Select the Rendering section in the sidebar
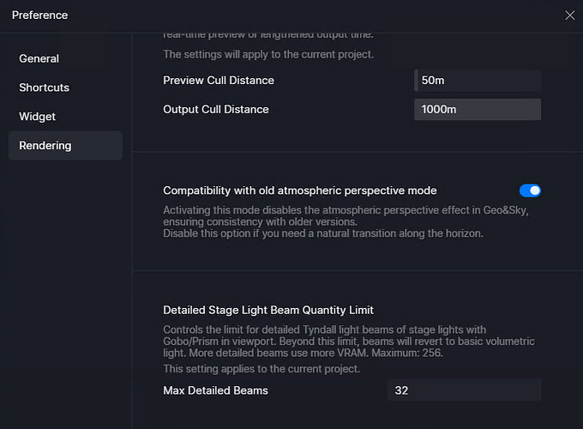The width and height of the screenshot is (583, 429). (x=65, y=146)
